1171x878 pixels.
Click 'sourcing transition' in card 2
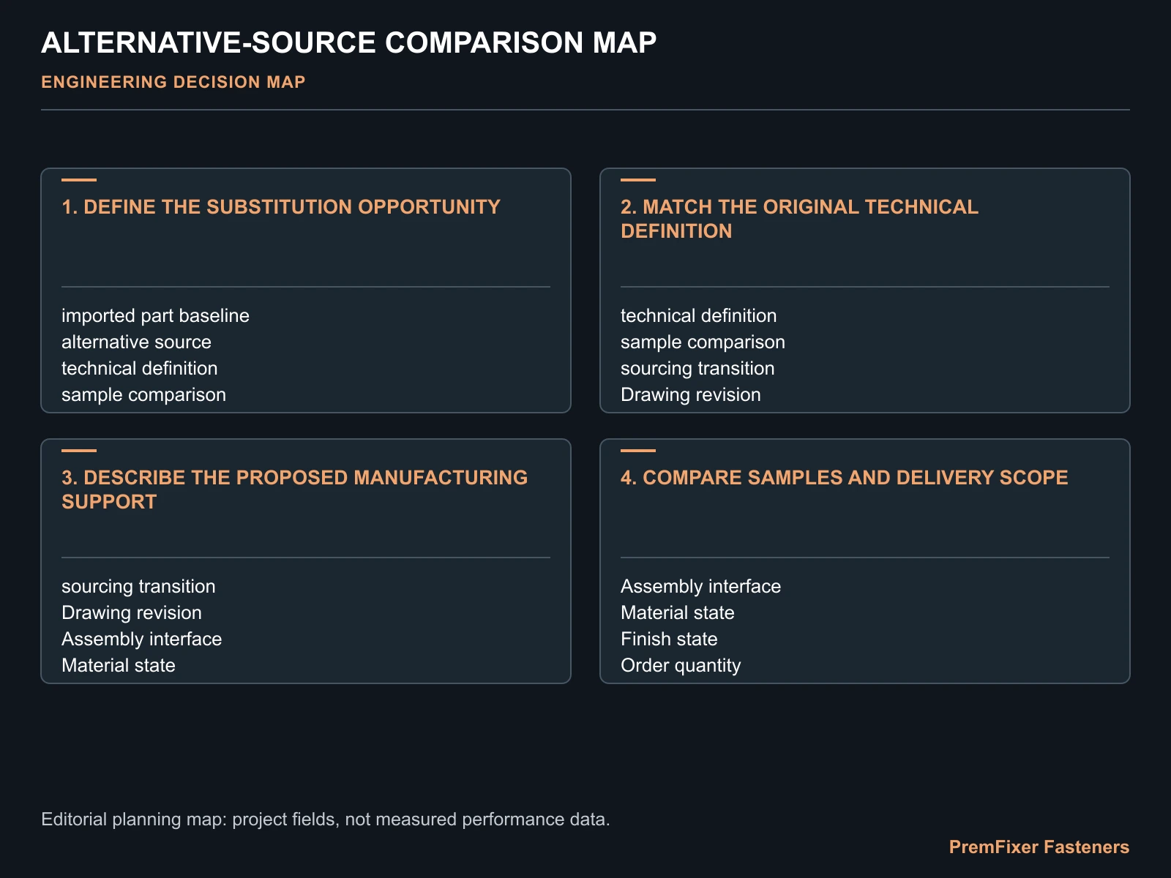pyautogui.click(x=697, y=368)
